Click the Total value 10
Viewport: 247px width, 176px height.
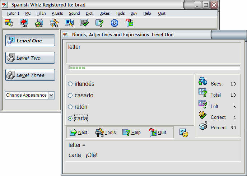pos(233,95)
